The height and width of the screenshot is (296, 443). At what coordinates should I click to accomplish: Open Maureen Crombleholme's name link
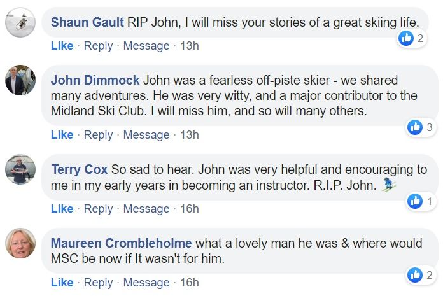point(122,243)
